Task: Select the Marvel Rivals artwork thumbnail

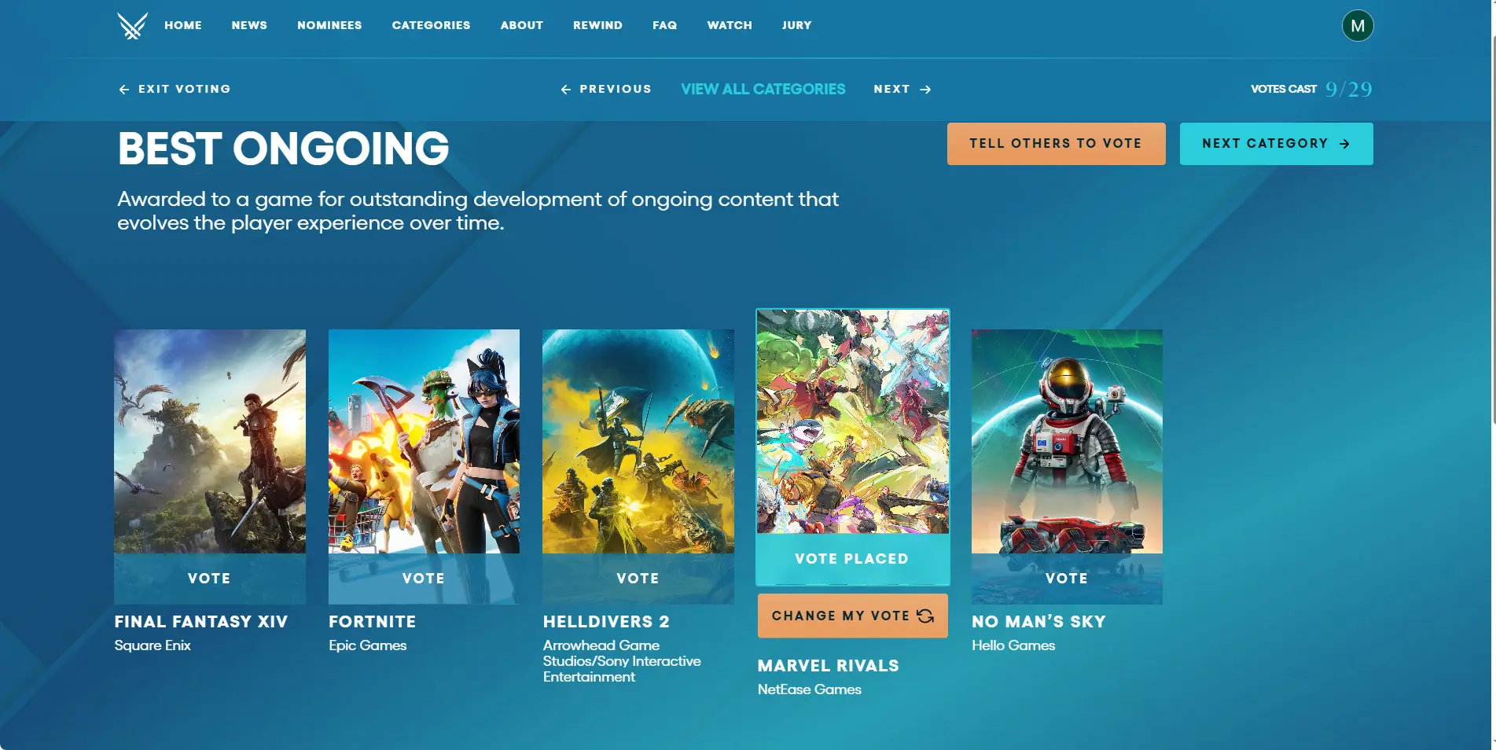Action: coord(853,422)
